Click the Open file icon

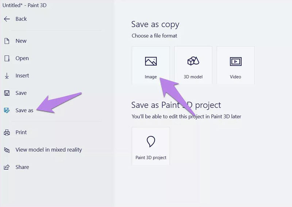click(x=7, y=58)
